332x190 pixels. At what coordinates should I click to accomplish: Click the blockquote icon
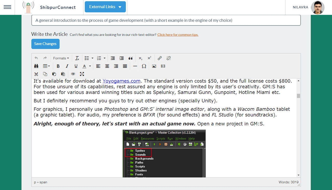pos(131,58)
